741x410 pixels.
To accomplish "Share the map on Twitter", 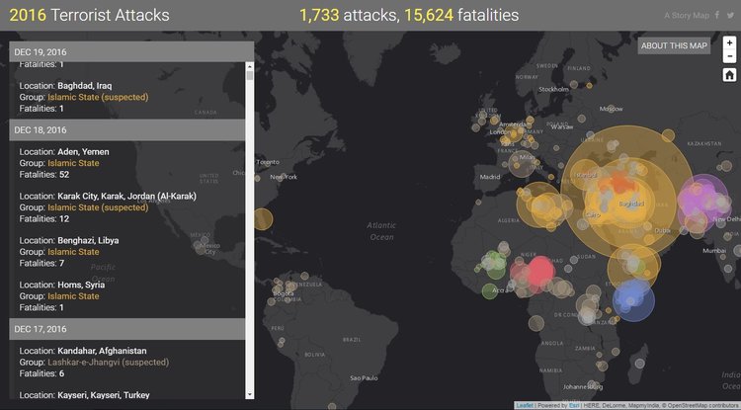I will [x=731, y=16].
